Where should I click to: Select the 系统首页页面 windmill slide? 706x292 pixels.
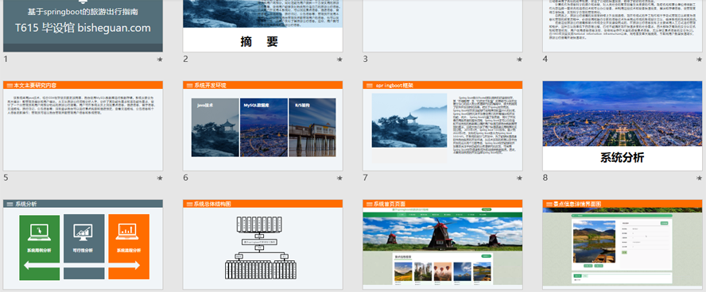tap(443, 245)
